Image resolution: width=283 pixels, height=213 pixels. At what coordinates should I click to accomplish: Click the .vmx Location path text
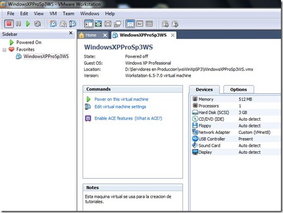click(189, 69)
